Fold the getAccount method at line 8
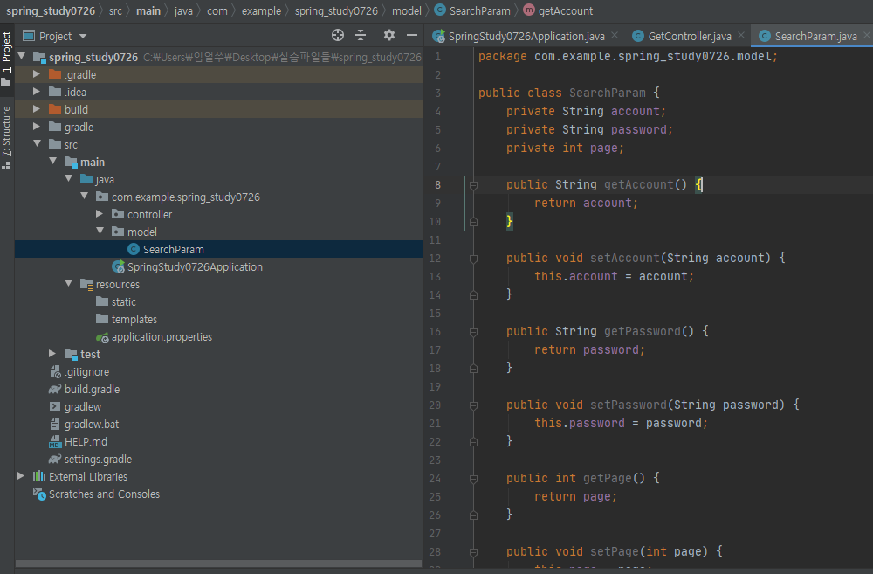873x574 pixels. (473, 185)
